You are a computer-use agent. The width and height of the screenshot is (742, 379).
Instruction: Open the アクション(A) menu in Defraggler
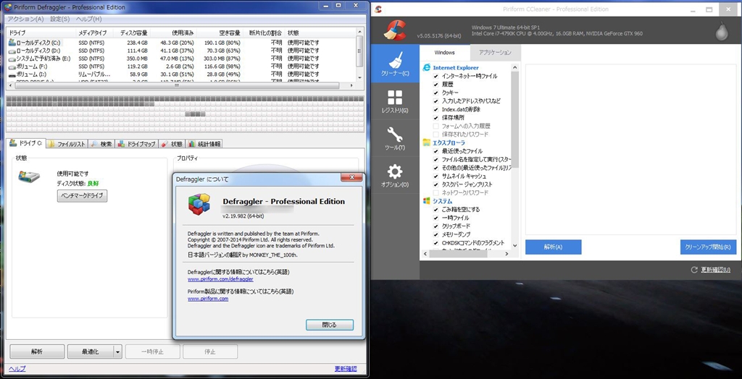(x=25, y=19)
